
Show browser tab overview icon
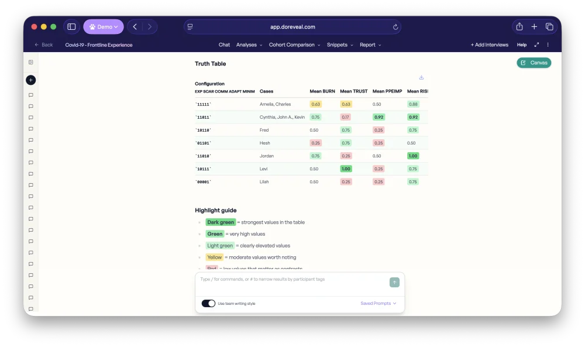coord(549,26)
